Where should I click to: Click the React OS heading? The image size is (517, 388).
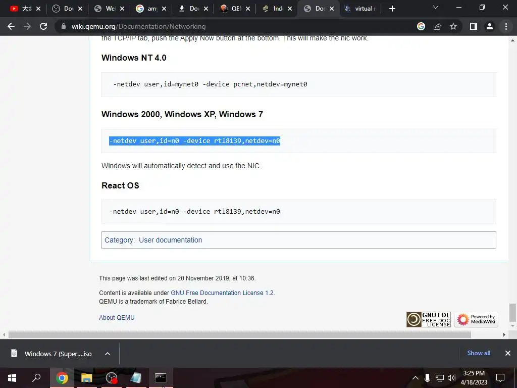pos(120,185)
